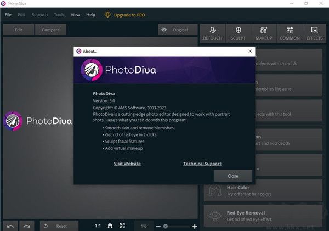
Task: Click the undo arrow button
Action: [10, 226]
